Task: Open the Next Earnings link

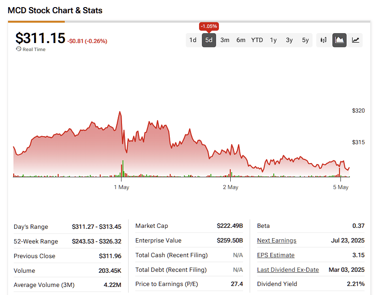Action: coord(277,240)
